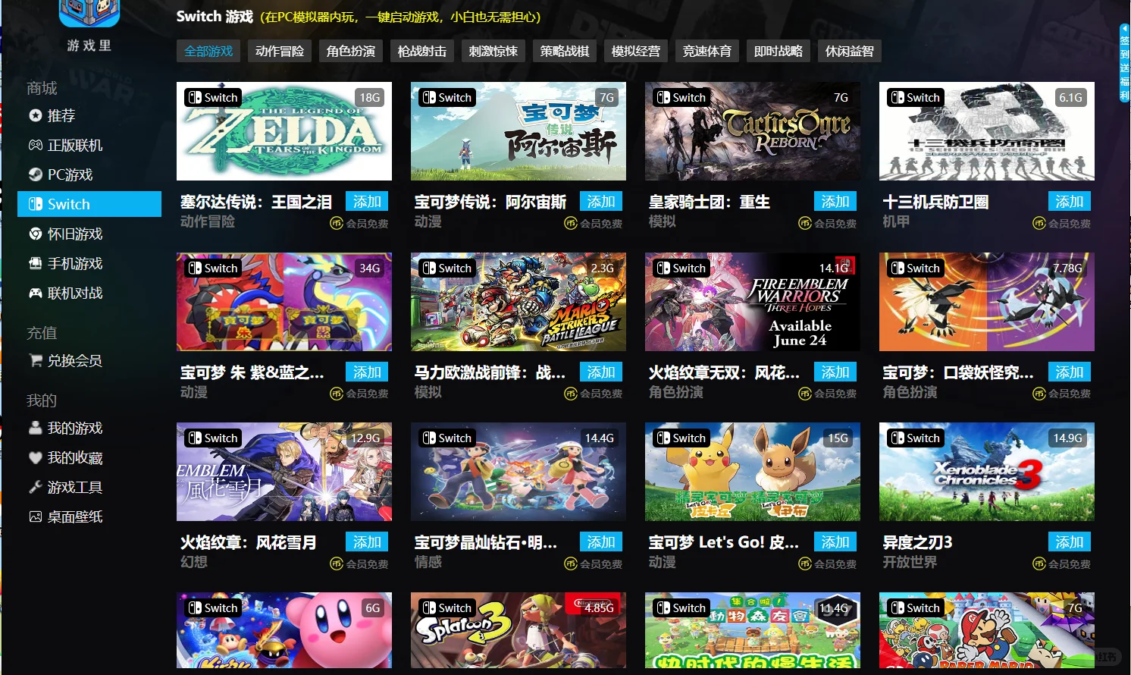Screen dimensions: 1131x675
Task: Click 会员免费 coin icon under 十三机兵防卫圈
Action: pyautogui.click(x=1039, y=223)
